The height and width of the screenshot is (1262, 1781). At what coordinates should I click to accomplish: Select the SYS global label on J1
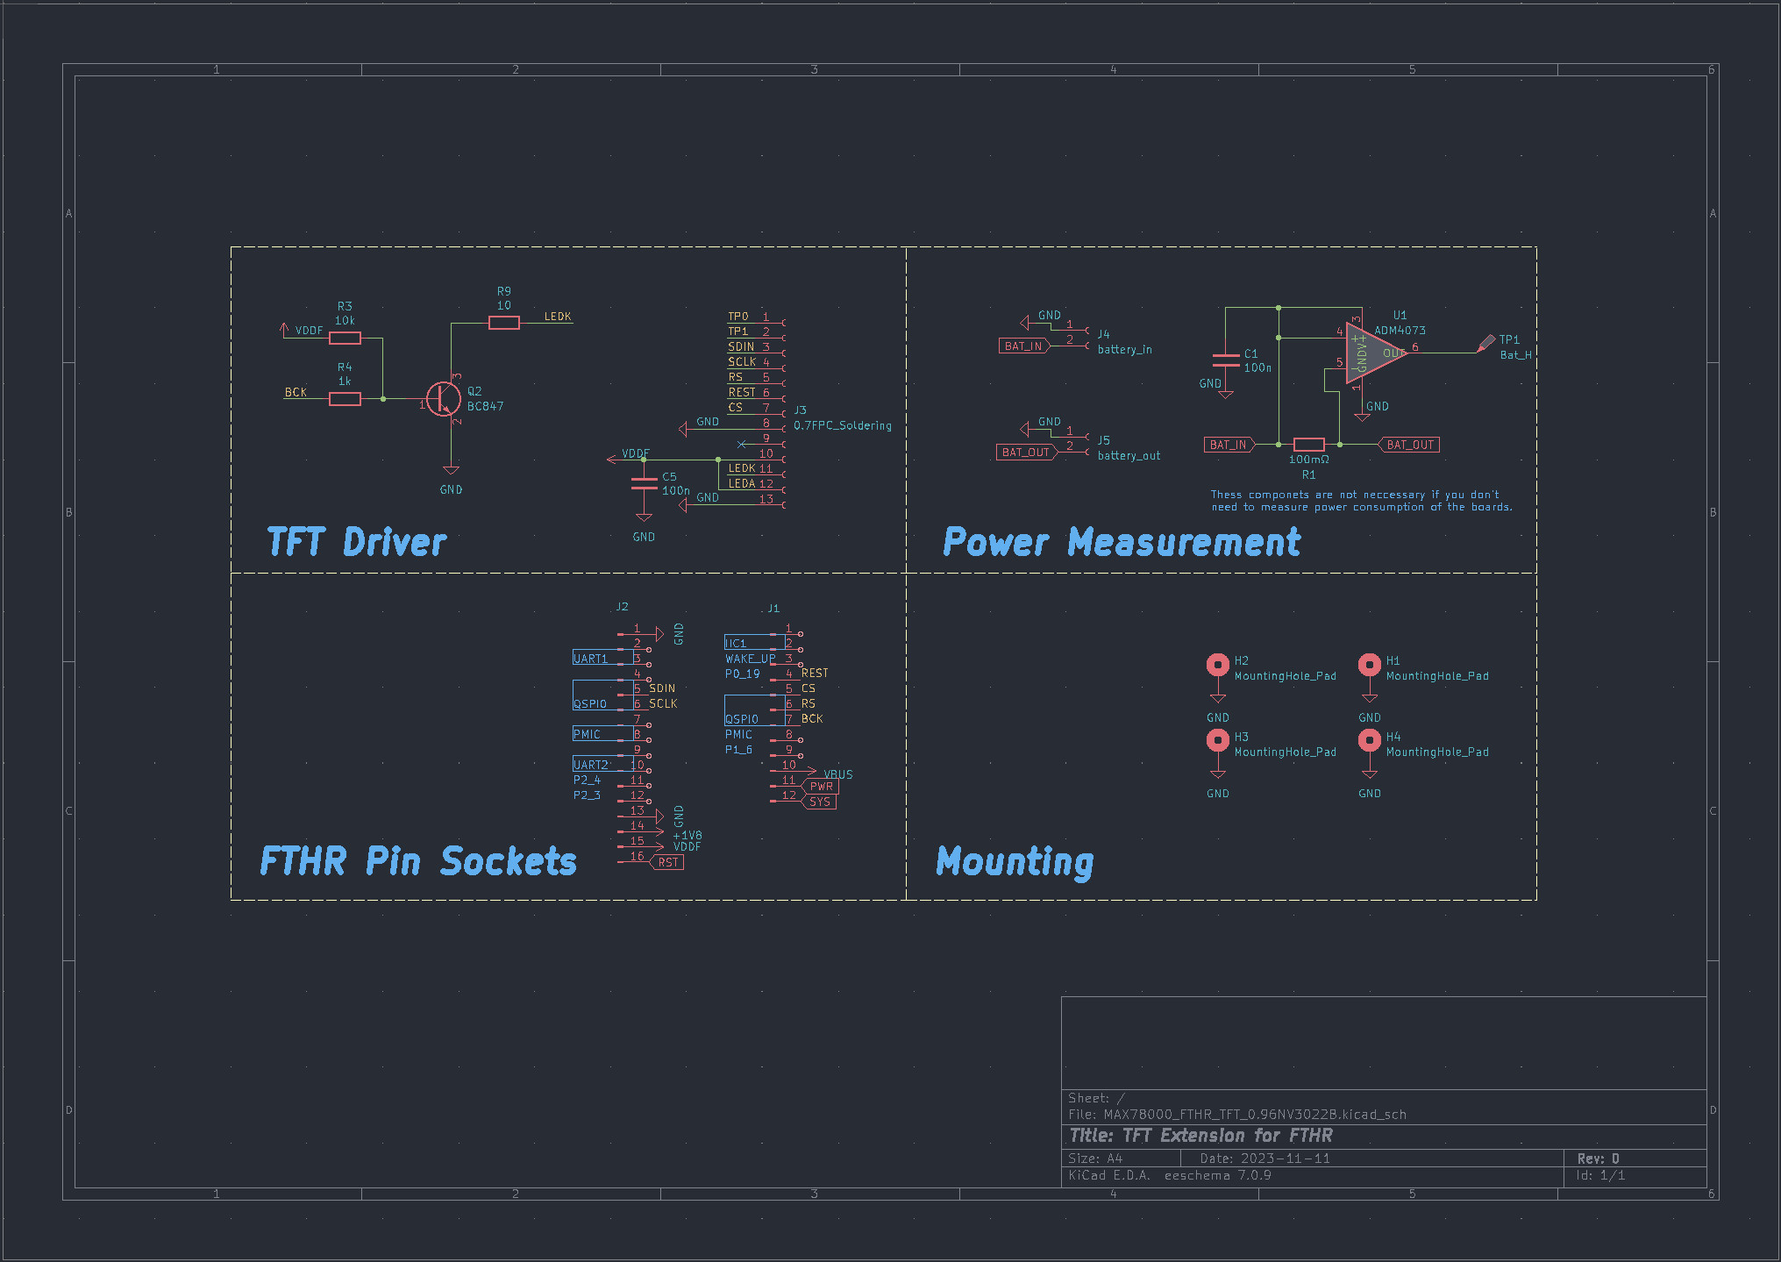click(819, 802)
